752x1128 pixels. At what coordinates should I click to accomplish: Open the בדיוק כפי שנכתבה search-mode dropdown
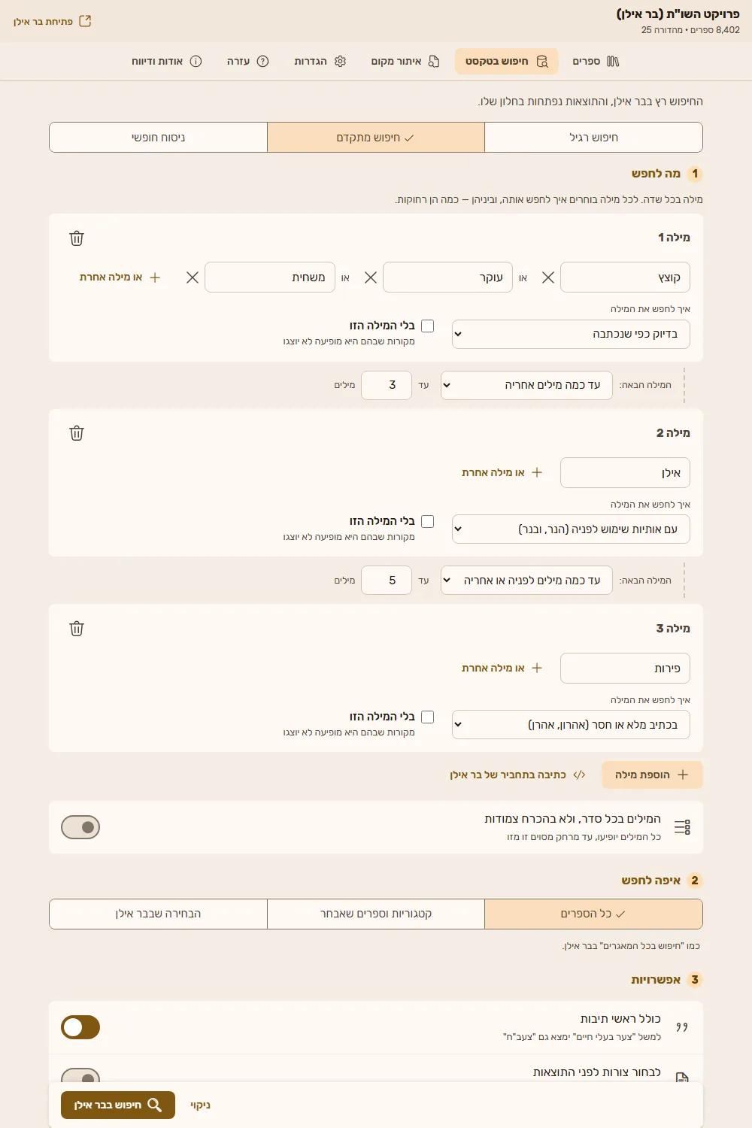click(x=571, y=334)
